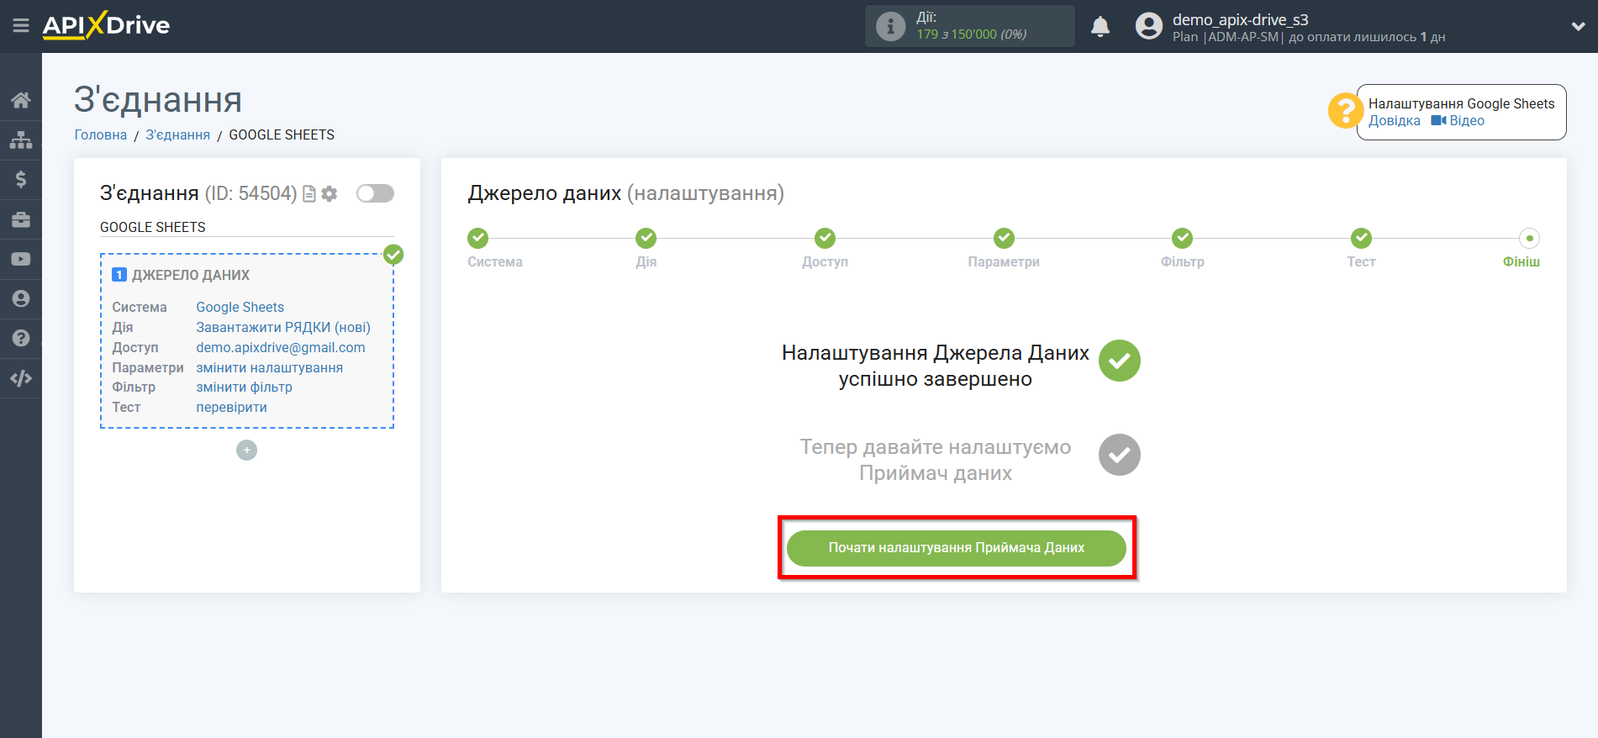Screen dimensions: 1598x738
Task: Open the notifications bell
Action: pyautogui.click(x=1100, y=27)
